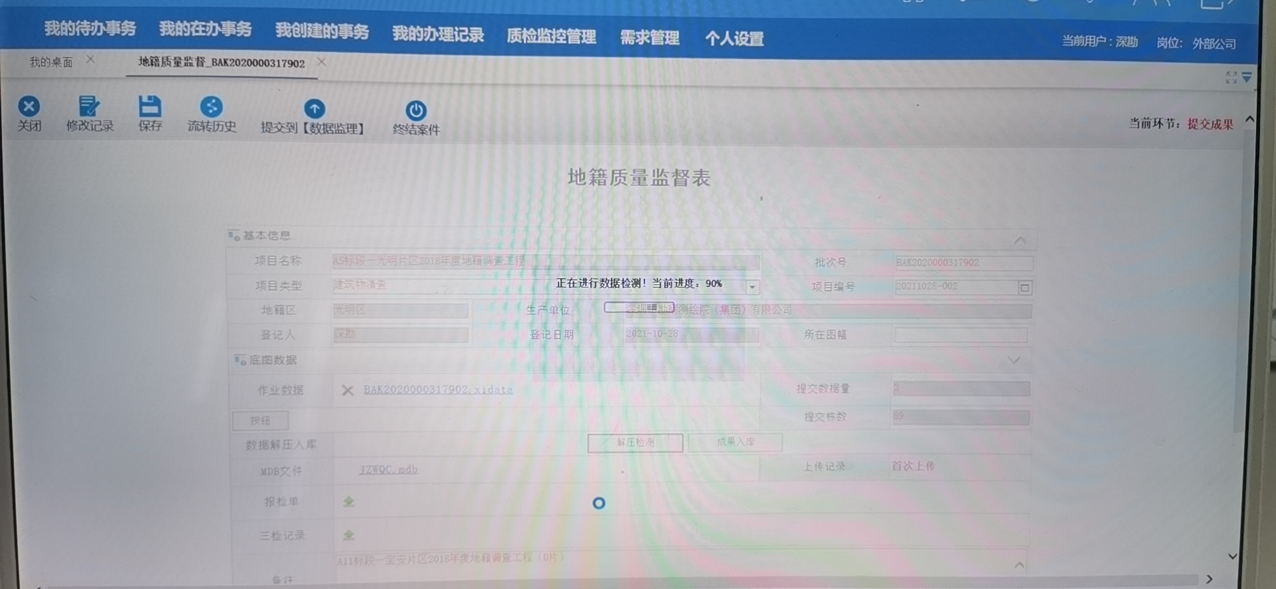This screenshot has width=1276, height=589.
Task: Open 需求管理 menu
Action: coord(650,38)
